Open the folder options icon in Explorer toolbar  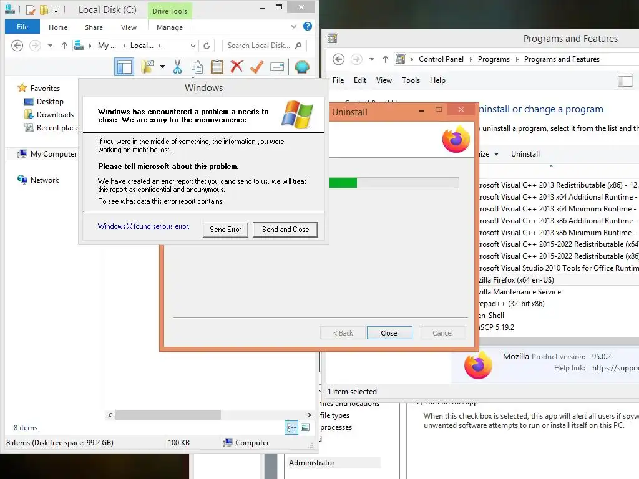(147, 67)
